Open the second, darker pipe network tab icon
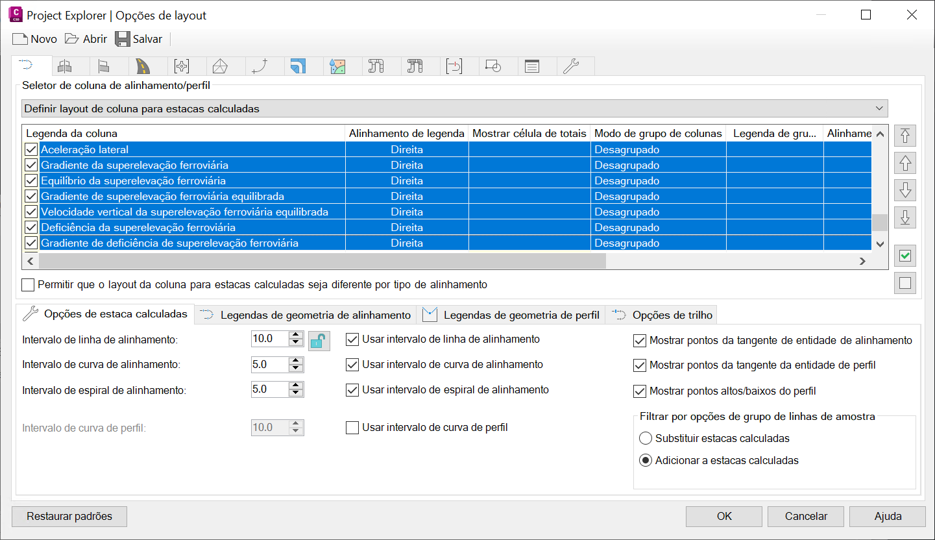This screenshot has width=935, height=540. pyautogui.click(x=415, y=66)
